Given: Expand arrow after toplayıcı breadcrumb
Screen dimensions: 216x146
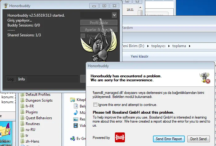Looking at the screenshot, I should pos(169,46).
